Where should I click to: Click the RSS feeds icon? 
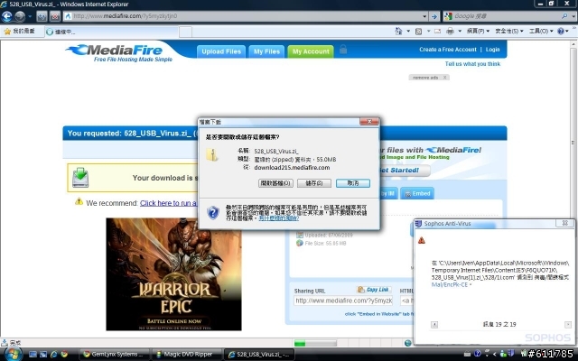pos(418,32)
